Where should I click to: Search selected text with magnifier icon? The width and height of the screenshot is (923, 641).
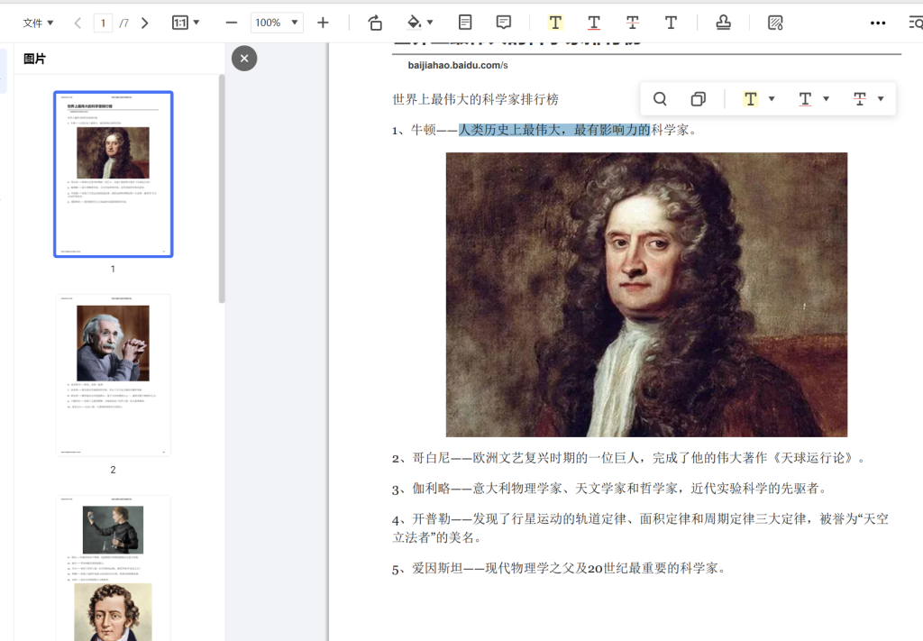660,99
